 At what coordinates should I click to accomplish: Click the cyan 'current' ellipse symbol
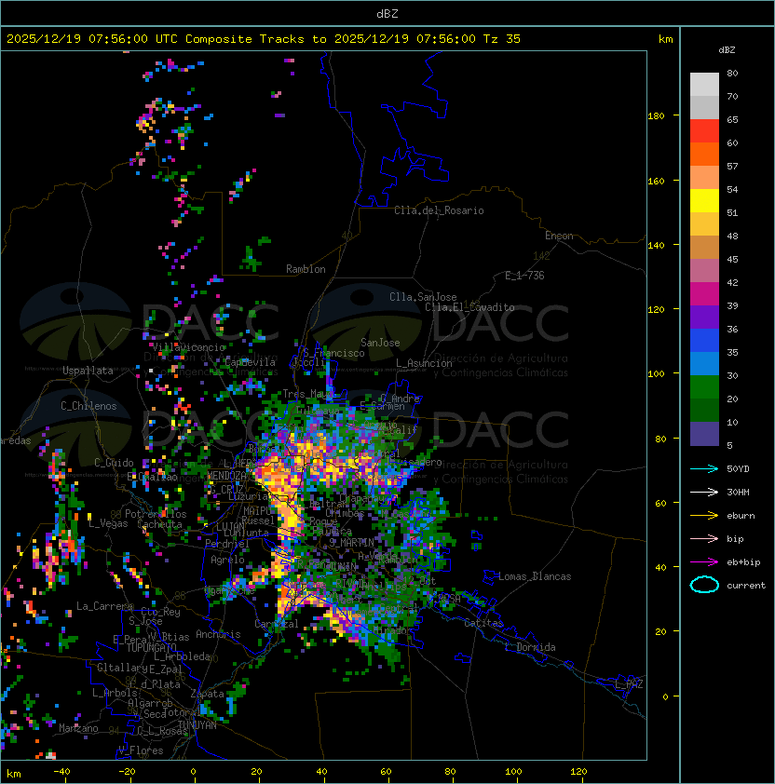(704, 585)
